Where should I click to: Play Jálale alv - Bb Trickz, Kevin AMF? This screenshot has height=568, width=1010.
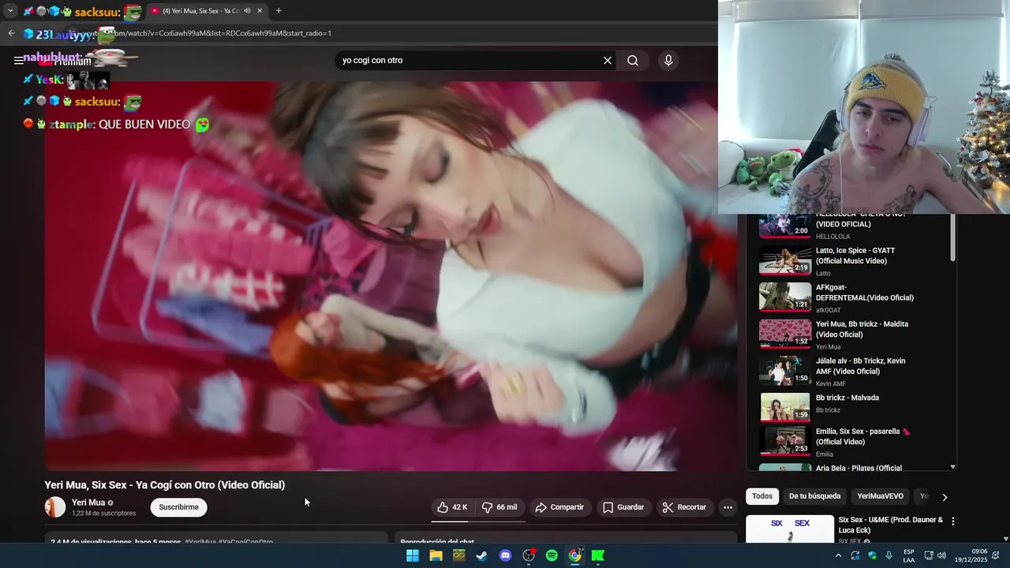852,372
